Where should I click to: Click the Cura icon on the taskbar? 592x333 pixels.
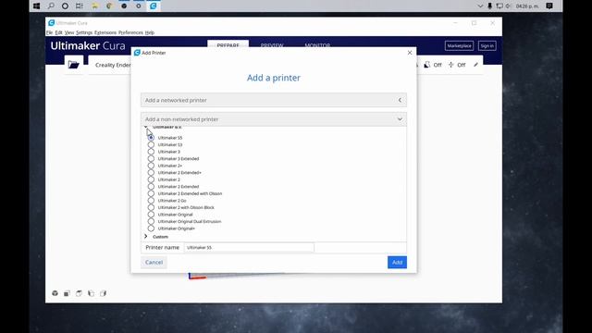[154, 6]
